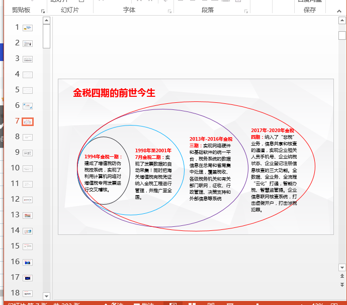Select slide 17 thumbnail
This screenshot has width=347, height=305.
[28, 278]
